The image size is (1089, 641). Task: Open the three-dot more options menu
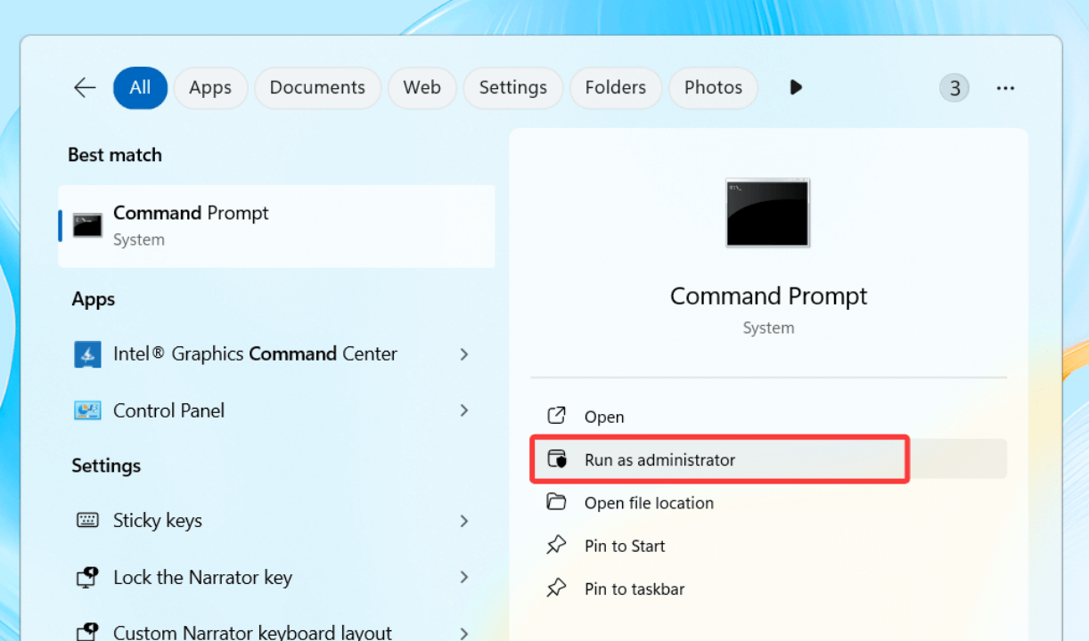coord(1005,88)
